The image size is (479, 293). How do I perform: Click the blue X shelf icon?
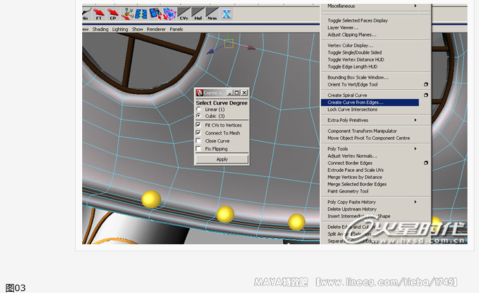[227, 14]
